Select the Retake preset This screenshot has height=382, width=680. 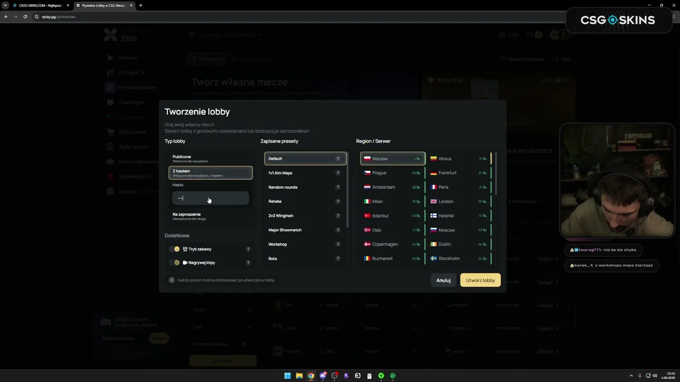click(x=305, y=202)
